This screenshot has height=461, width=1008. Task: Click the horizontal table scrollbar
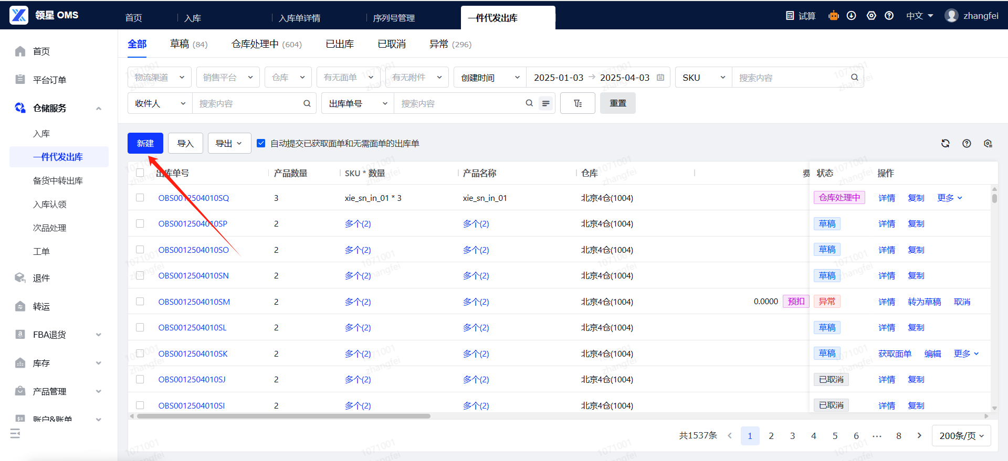pos(283,416)
